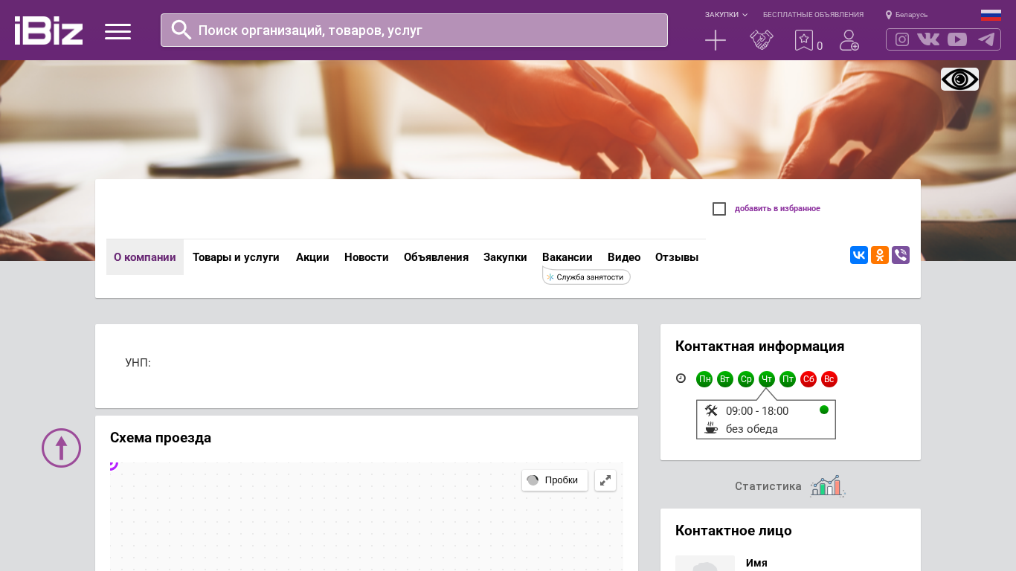Toggle the accessibility eye view mode
1016x571 pixels.
point(959,79)
